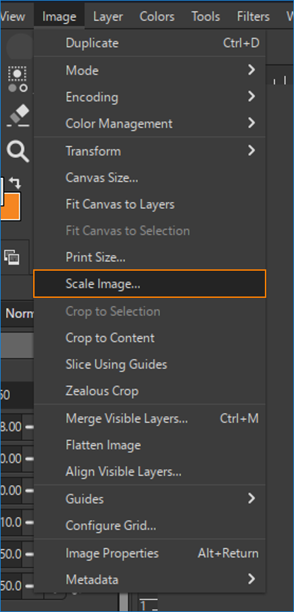Image resolution: width=294 pixels, height=612 pixels.
Task: Open the Colors menu
Action: 156,17
